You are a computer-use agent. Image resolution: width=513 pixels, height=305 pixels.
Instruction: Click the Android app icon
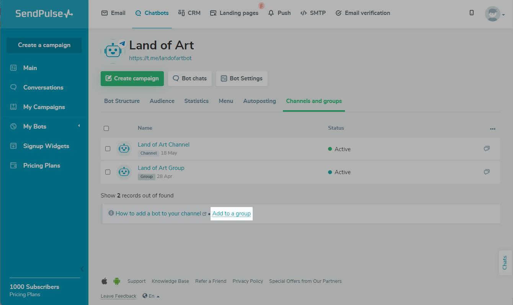coord(117,281)
